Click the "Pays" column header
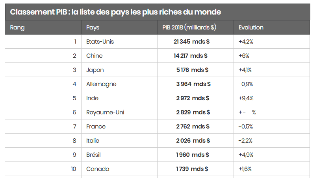 (93, 28)
